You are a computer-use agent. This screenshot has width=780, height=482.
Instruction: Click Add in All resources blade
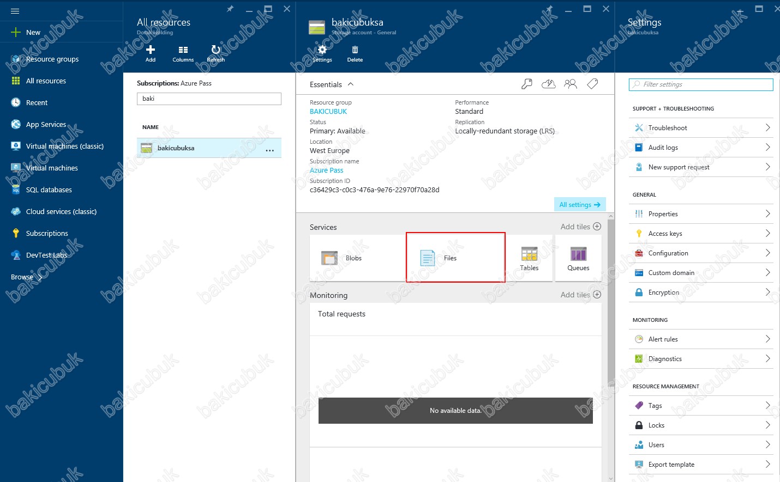[x=151, y=53]
